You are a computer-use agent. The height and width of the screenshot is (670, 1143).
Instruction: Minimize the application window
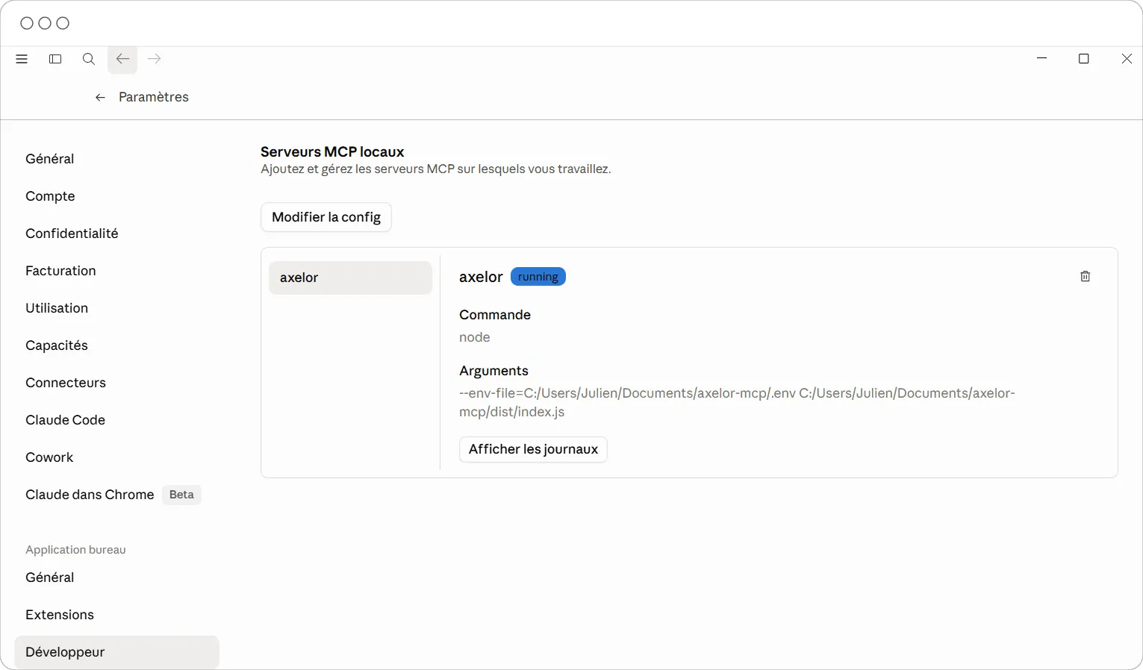(1042, 58)
